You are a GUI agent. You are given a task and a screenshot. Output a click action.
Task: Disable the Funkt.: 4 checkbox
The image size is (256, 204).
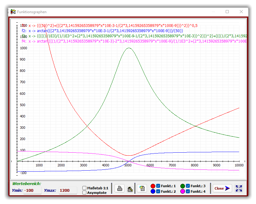(x=188, y=191)
